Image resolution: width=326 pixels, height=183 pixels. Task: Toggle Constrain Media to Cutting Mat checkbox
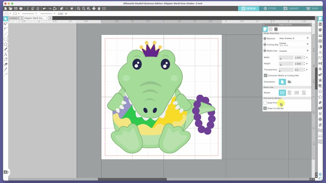[265, 75]
